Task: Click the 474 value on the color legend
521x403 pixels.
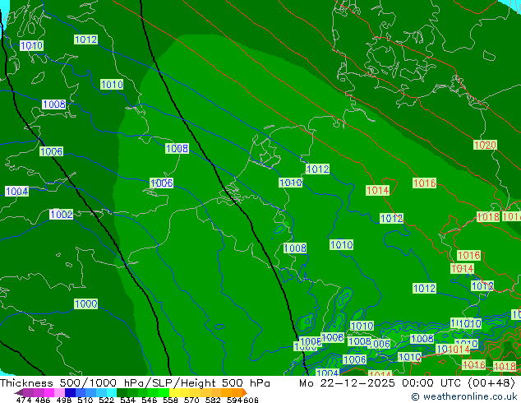Action: point(24,401)
